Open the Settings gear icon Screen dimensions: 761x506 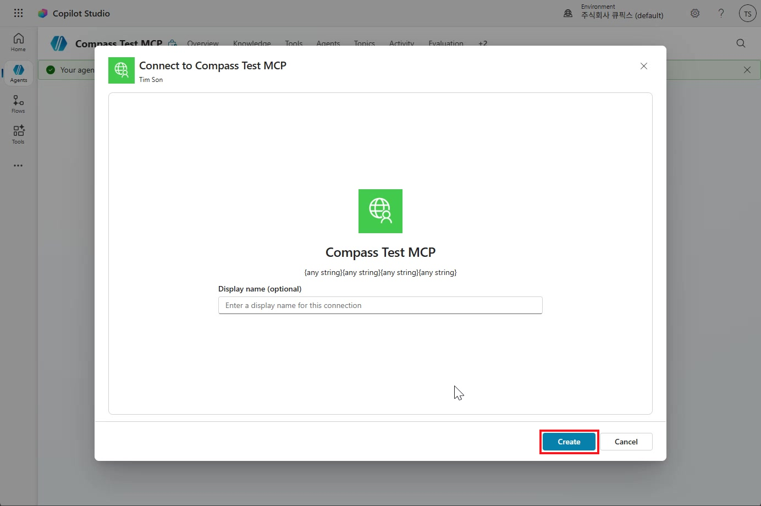(x=695, y=13)
